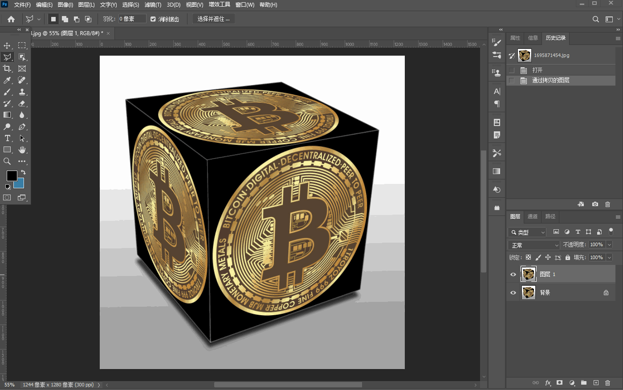This screenshot has height=390, width=623.
Task: Select the Healing Brush tool
Action: point(22,80)
